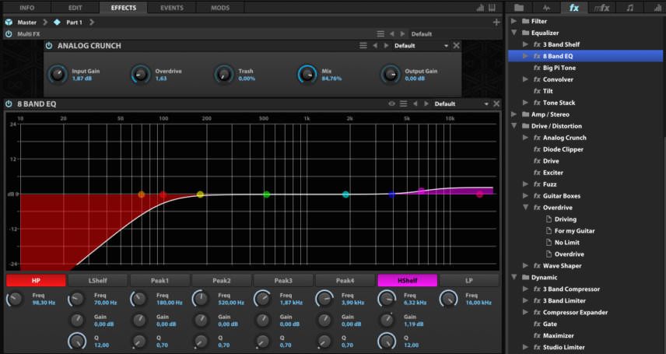This screenshot has width=666, height=354.
Task: Click the Output Gain knob
Action: pyautogui.click(x=391, y=75)
